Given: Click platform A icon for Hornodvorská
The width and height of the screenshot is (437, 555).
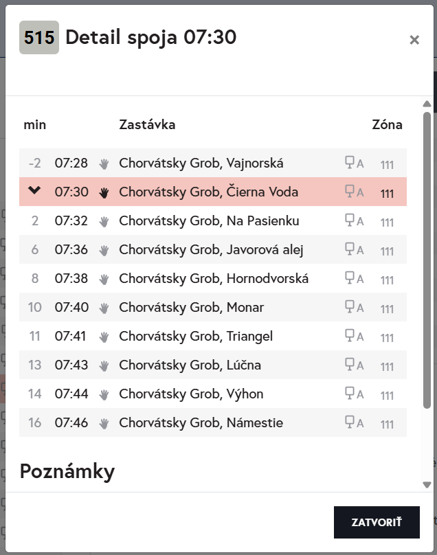Looking at the screenshot, I should click(353, 279).
